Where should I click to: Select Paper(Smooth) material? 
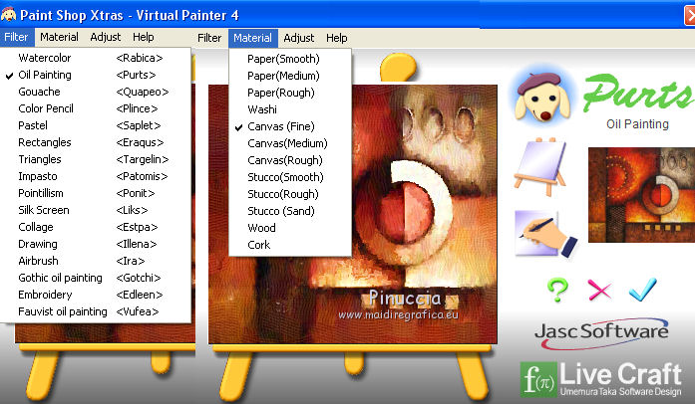290,59
